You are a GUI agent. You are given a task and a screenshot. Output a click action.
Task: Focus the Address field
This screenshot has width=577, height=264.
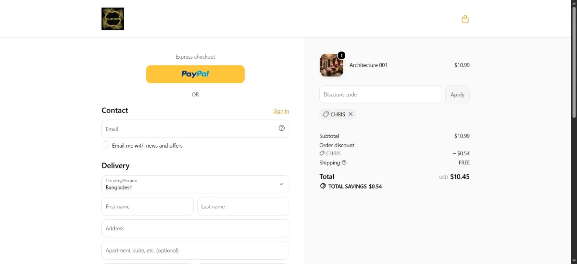tap(195, 228)
